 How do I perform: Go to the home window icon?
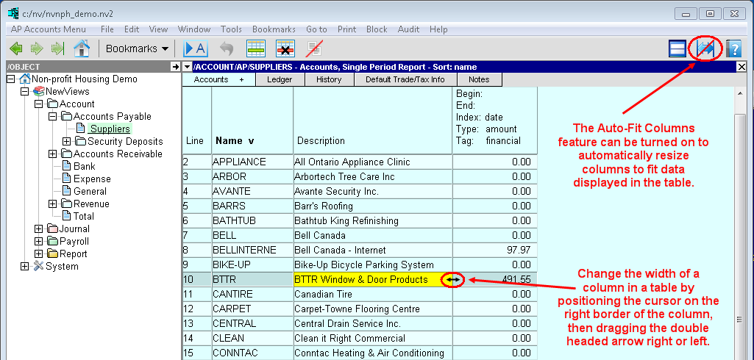pyautogui.click(x=82, y=49)
